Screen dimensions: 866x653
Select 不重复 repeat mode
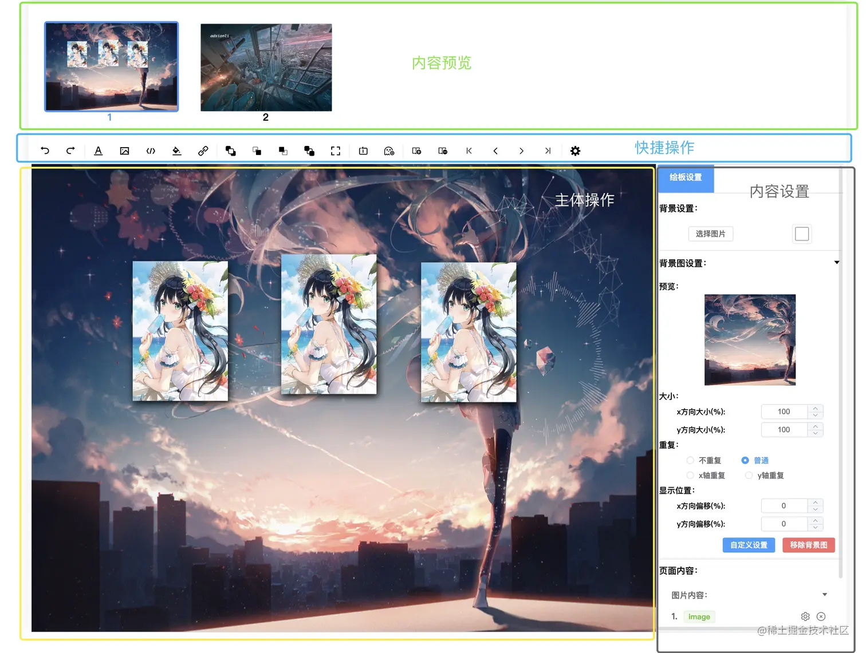[690, 460]
